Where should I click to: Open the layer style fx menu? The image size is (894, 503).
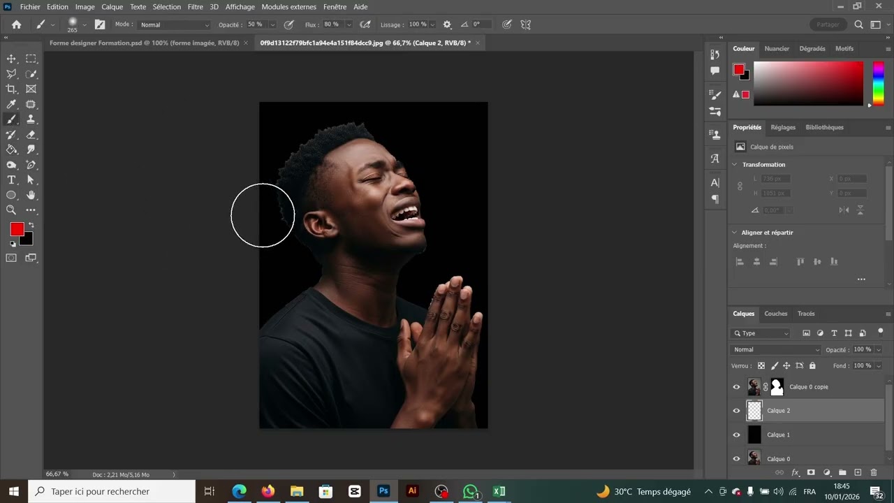coord(795,473)
